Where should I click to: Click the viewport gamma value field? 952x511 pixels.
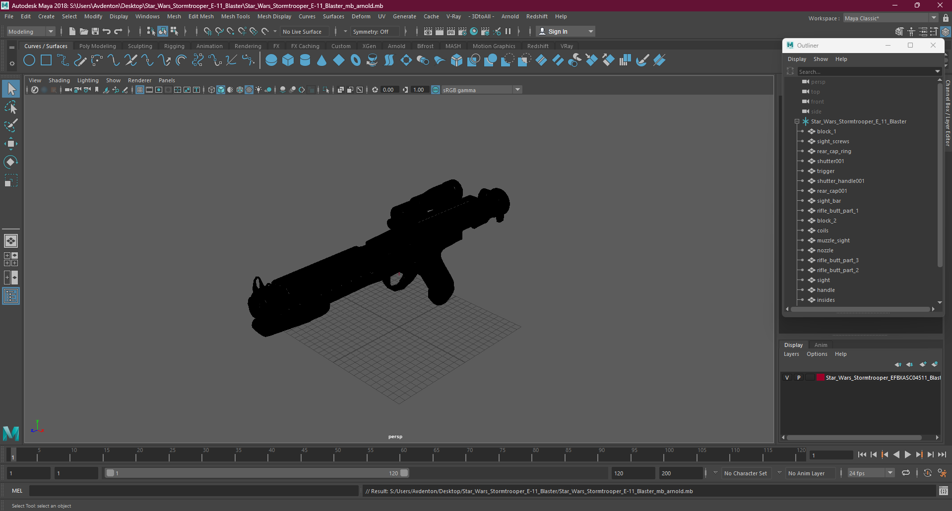[419, 90]
